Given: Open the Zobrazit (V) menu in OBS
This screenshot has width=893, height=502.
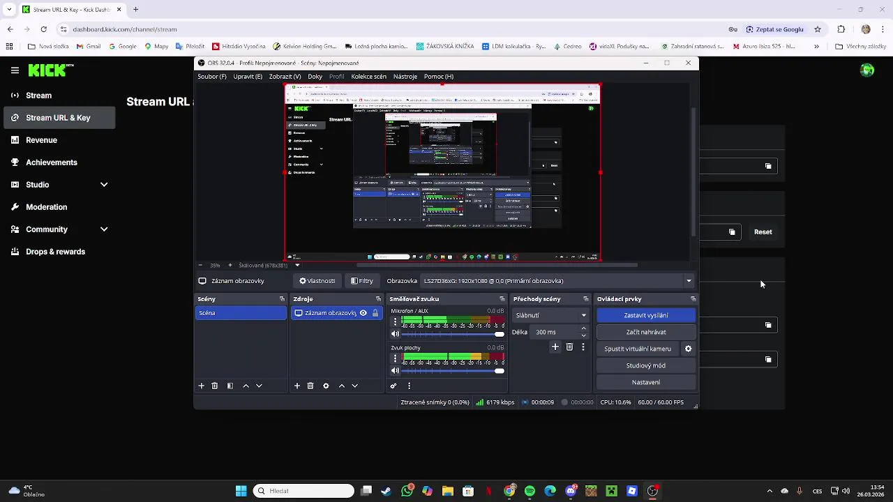Looking at the screenshot, I should pos(285,77).
